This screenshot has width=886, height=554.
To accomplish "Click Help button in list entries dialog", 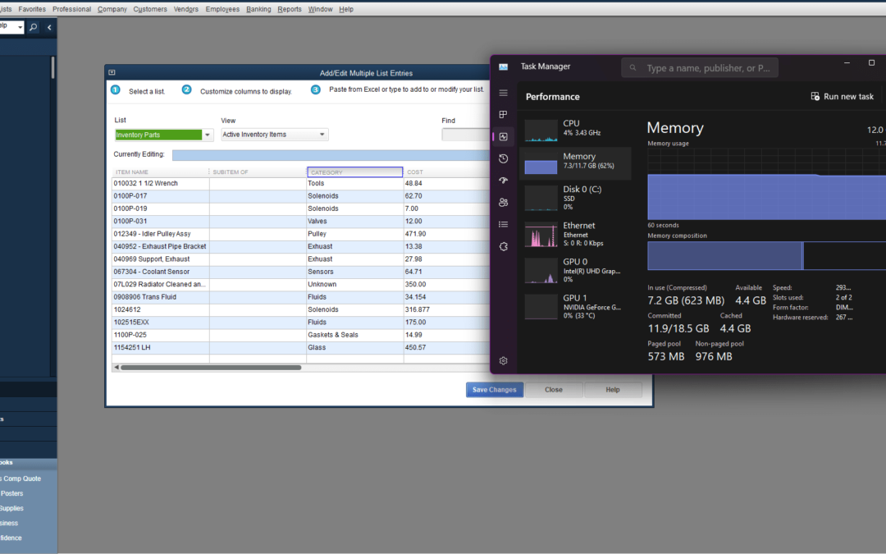I will (613, 390).
